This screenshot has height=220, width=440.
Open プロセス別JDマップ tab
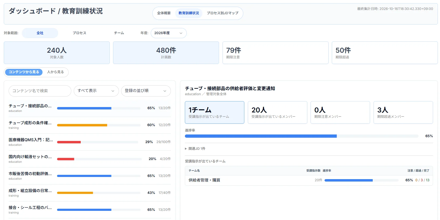223,13
